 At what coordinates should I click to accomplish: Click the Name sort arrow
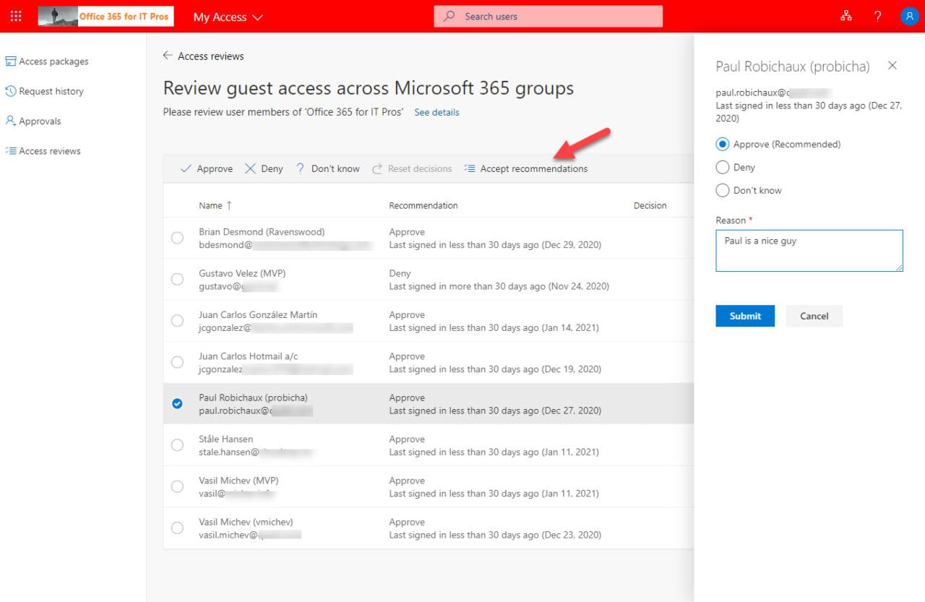pos(229,205)
